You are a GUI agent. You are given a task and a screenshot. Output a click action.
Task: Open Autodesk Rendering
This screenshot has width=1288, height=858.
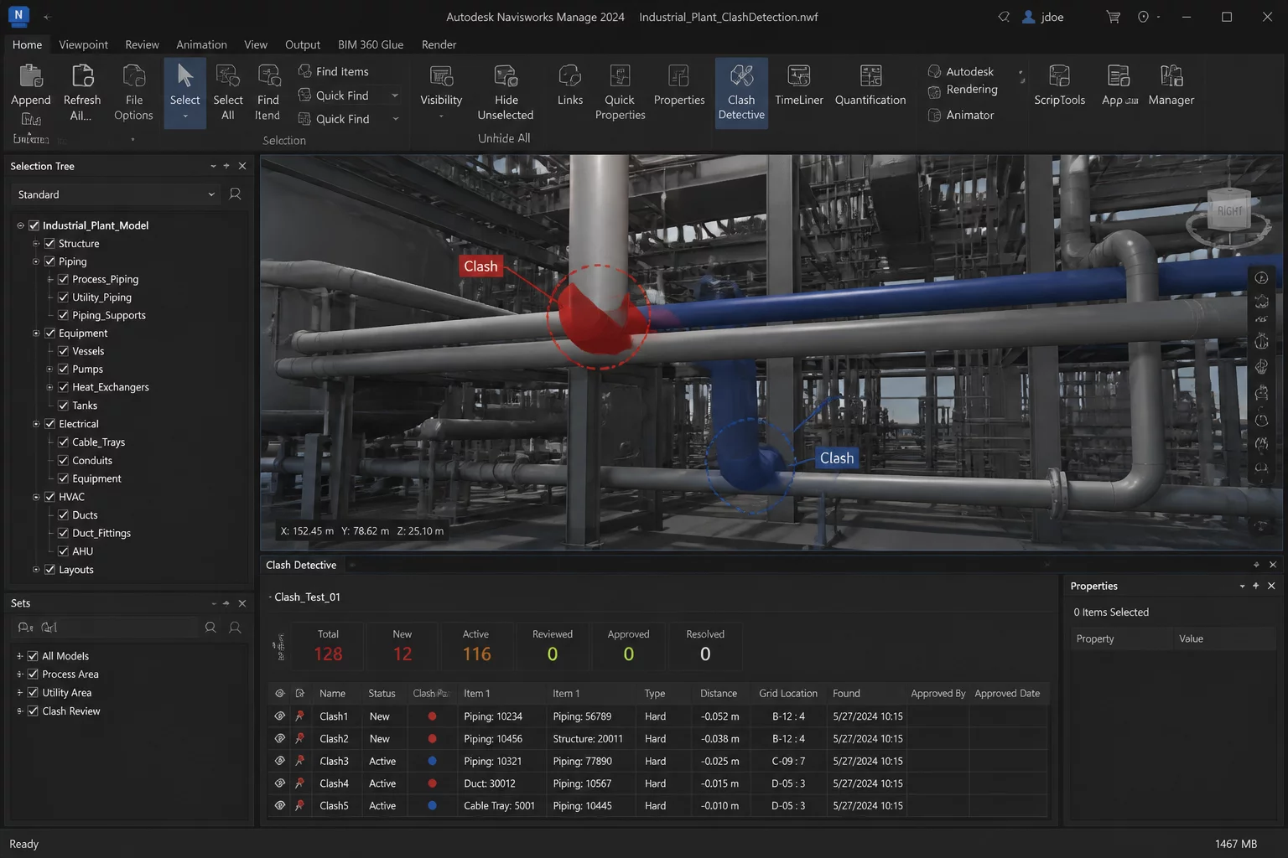(x=963, y=80)
